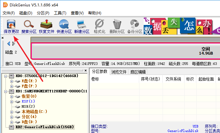Click the 柱面数:1942 text
220x133 pixels.
click(x=155, y=64)
